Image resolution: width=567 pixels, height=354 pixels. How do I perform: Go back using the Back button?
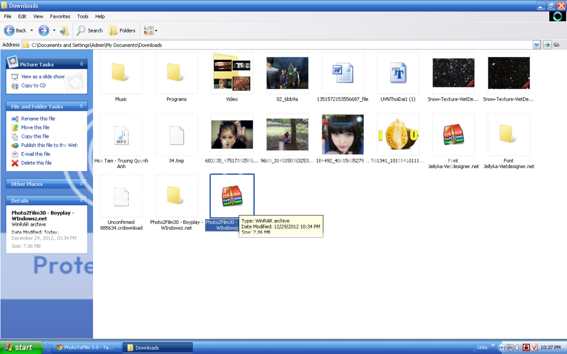(x=15, y=31)
